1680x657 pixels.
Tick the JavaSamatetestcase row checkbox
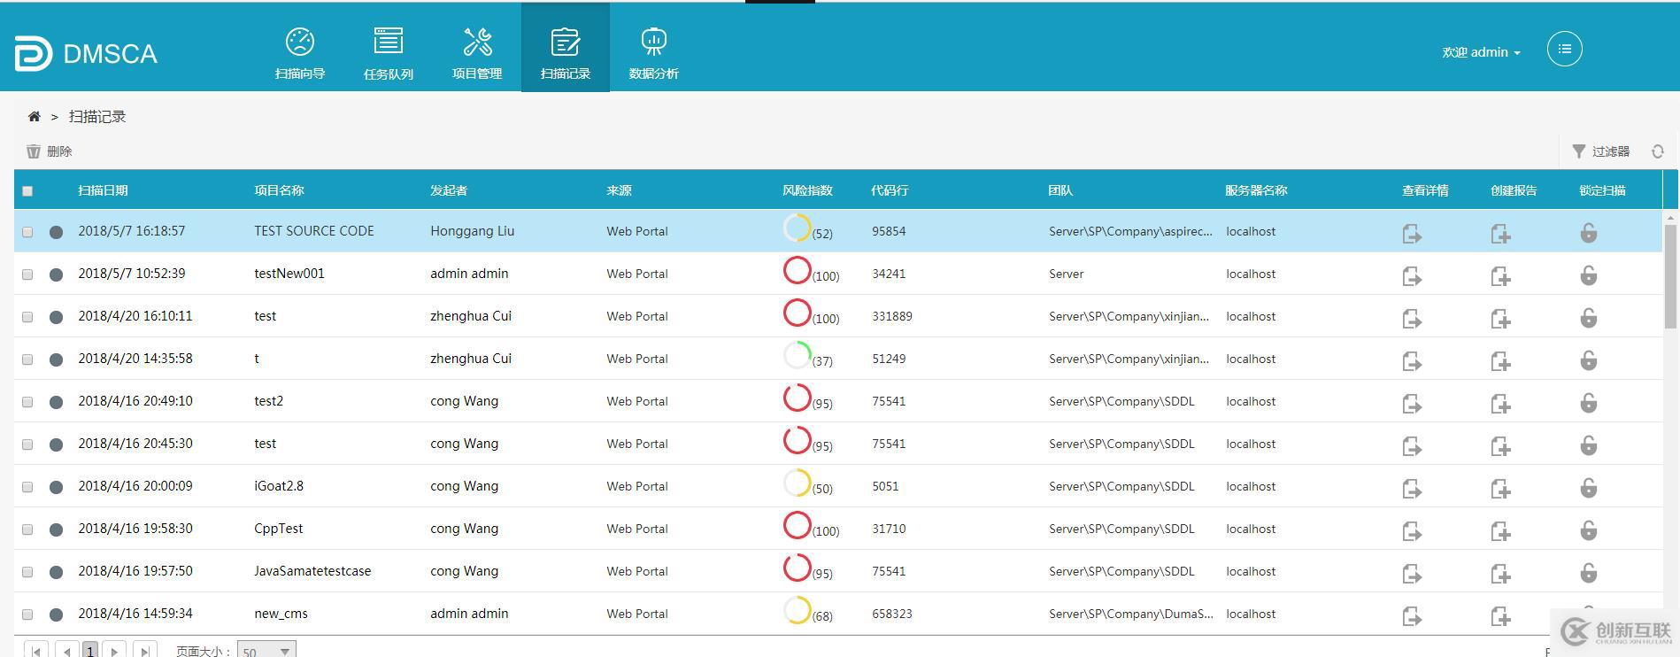[27, 572]
